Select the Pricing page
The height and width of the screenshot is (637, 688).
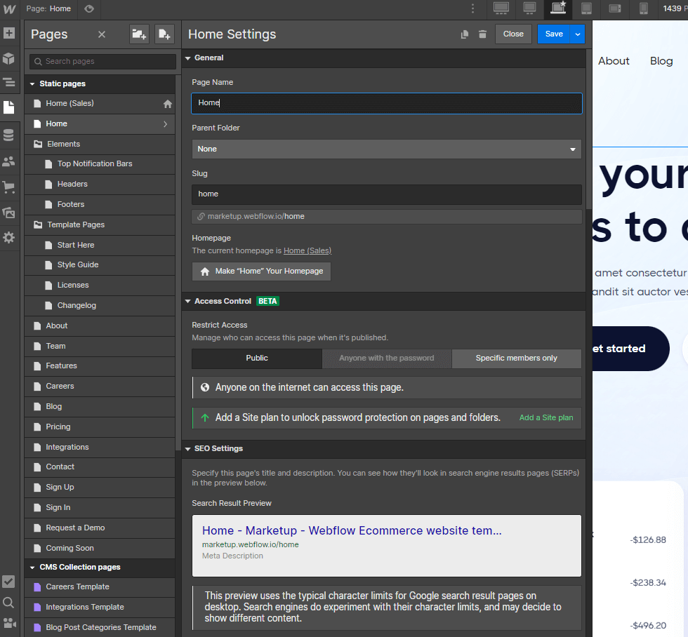click(58, 427)
